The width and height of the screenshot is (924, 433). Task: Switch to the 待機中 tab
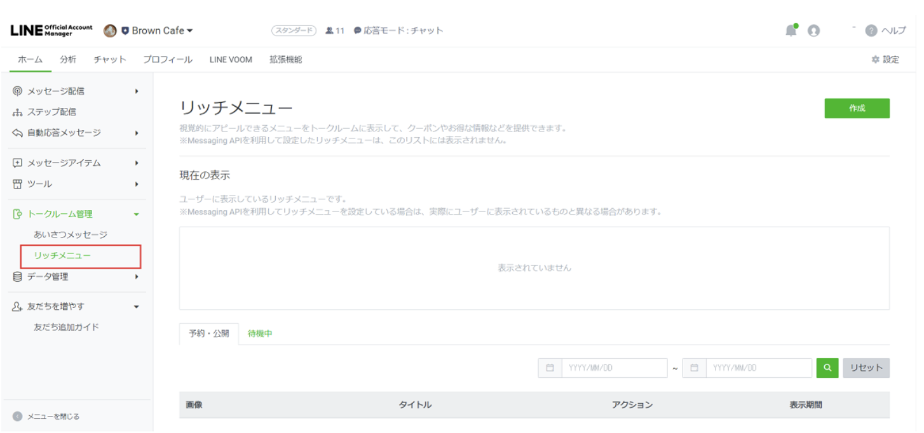pyautogui.click(x=260, y=333)
